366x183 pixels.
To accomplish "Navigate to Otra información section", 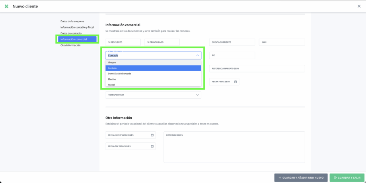I will click(x=70, y=45).
